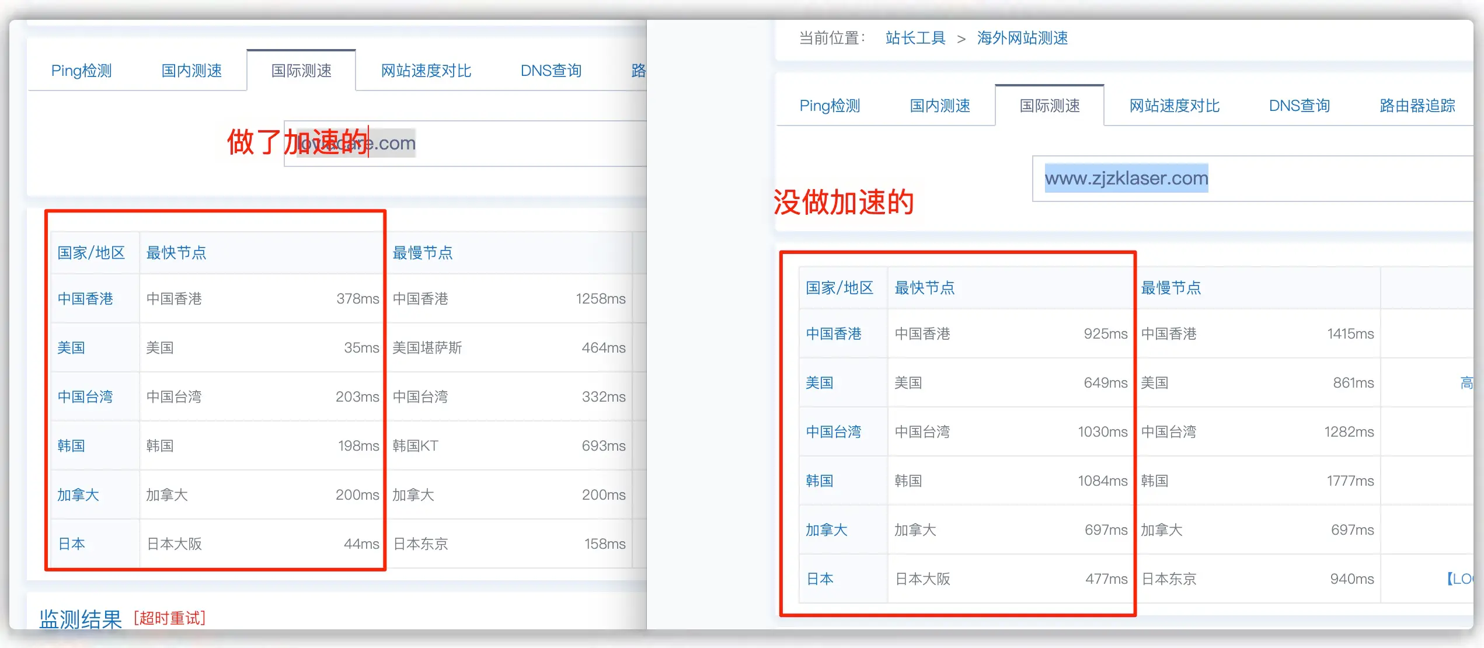Open 美国 region link in left table
Viewport: 1484px width, 648px height.
(71, 348)
